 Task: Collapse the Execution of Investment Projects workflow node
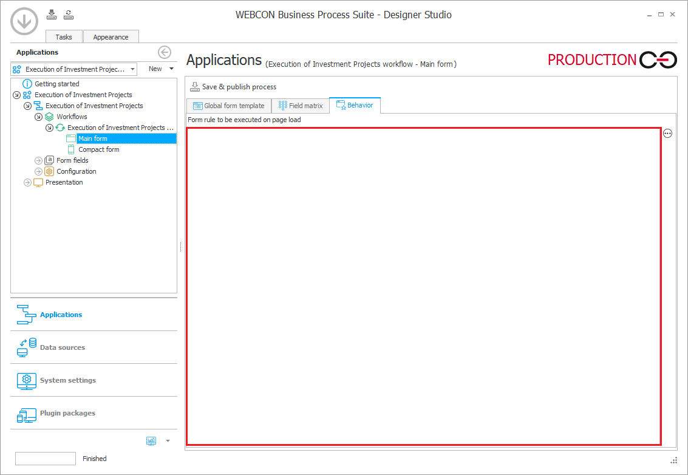coord(50,128)
